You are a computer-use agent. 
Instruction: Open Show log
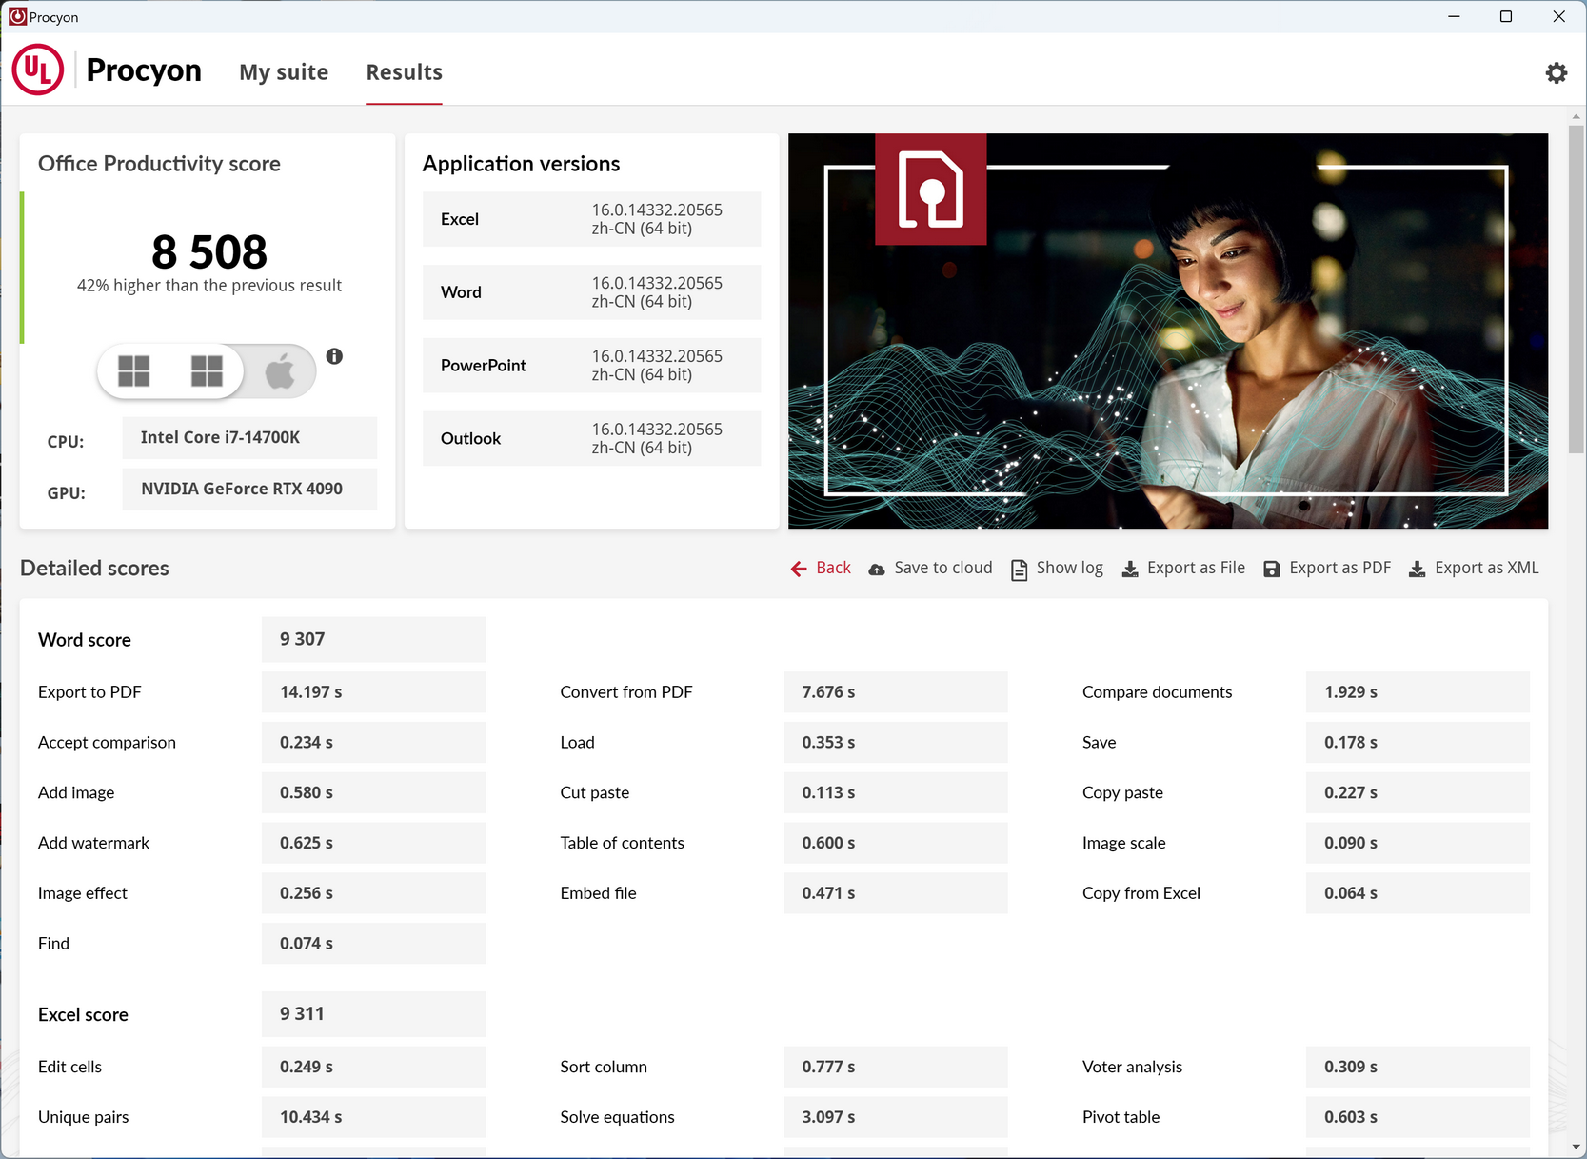[1070, 568]
